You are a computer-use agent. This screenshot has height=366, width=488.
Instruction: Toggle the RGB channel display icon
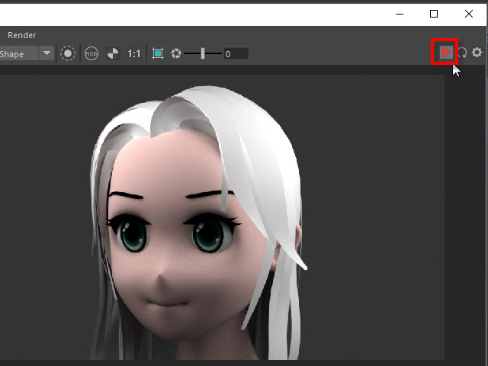tap(91, 54)
